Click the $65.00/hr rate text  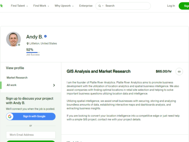[164, 71]
